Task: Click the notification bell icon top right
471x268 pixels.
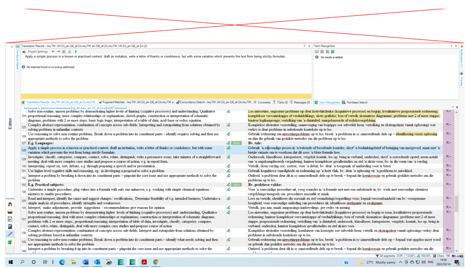Action: (x=461, y=46)
